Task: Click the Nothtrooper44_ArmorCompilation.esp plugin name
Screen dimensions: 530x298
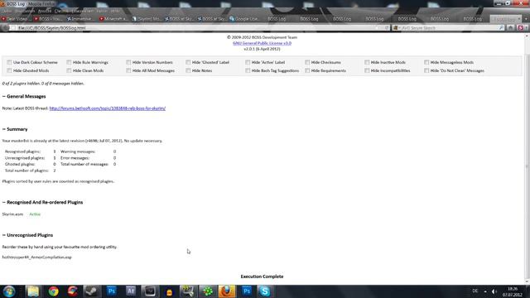Action: [x=36, y=257]
